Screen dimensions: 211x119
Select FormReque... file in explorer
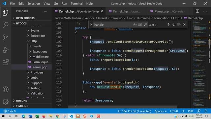tap(32, 62)
